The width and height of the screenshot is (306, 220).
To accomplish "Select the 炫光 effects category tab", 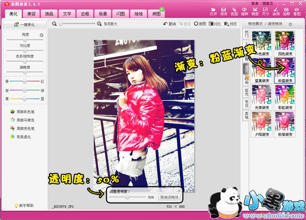I will (246, 92).
